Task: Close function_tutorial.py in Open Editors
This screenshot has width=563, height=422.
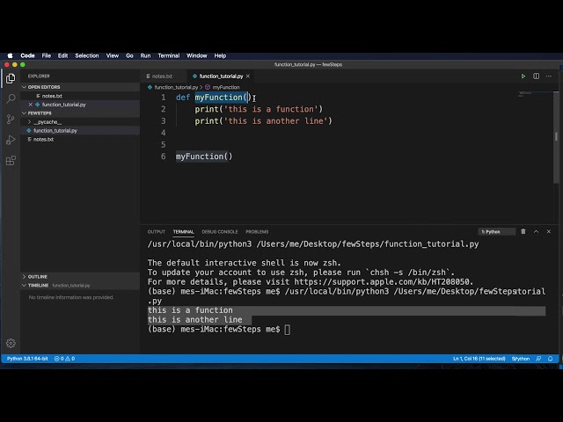Action: pyautogui.click(x=31, y=105)
